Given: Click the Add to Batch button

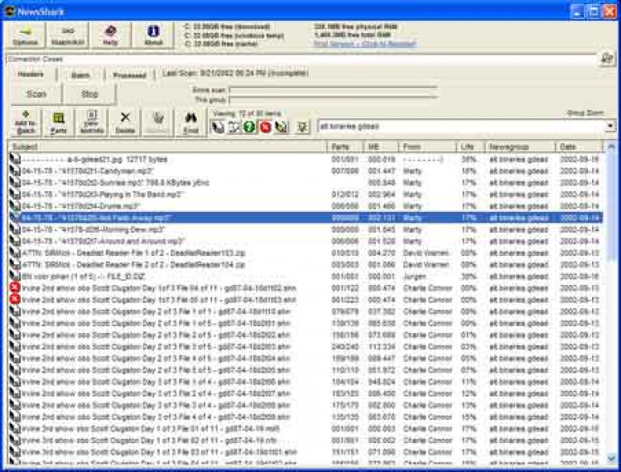Looking at the screenshot, I should pos(26,123).
